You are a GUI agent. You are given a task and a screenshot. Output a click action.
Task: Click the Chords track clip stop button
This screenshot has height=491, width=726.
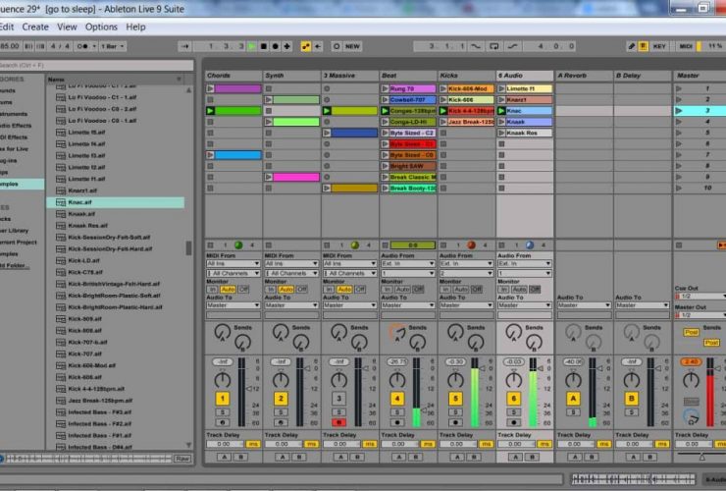[x=210, y=245]
